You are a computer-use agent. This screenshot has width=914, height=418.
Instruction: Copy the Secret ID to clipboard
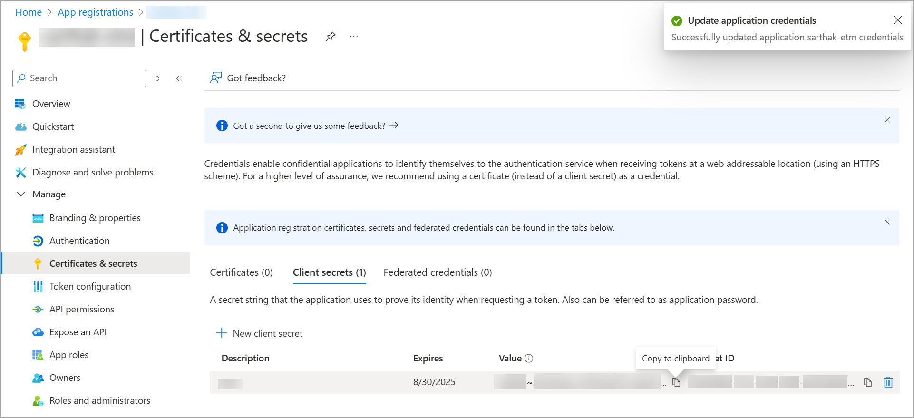tap(868, 382)
